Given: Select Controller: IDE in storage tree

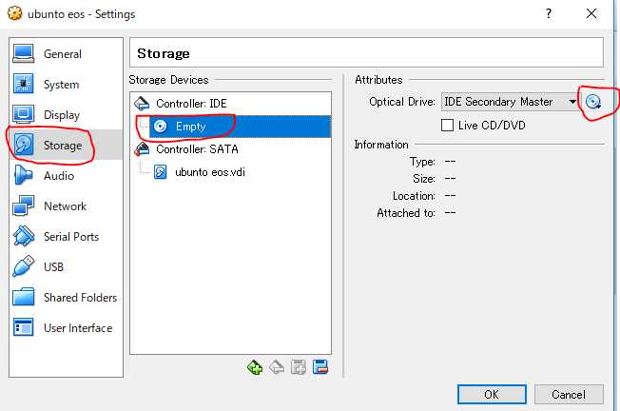Looking at the screenshot, I should click(x=192, y=103).
